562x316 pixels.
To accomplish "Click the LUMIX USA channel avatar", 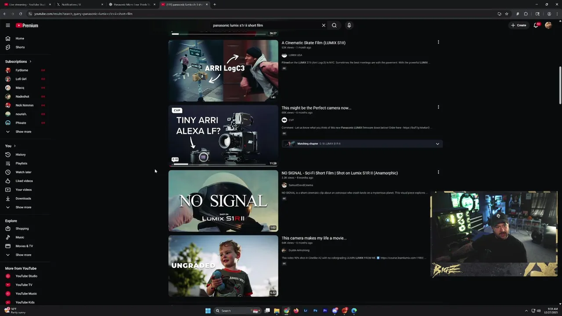I will [x=284, y=55].
